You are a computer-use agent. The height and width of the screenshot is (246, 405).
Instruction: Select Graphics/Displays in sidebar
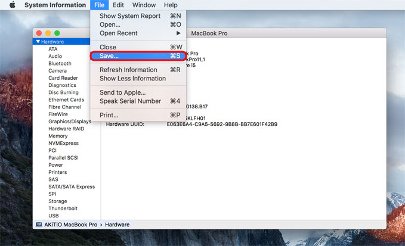[70, 122]
